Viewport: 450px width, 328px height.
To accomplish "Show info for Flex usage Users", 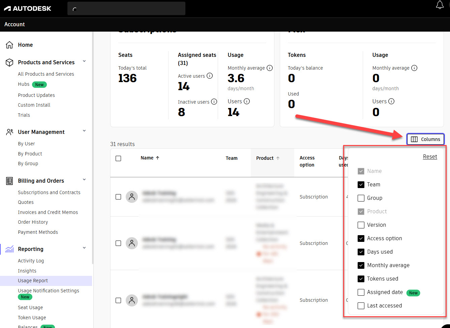I will point(391,101).
